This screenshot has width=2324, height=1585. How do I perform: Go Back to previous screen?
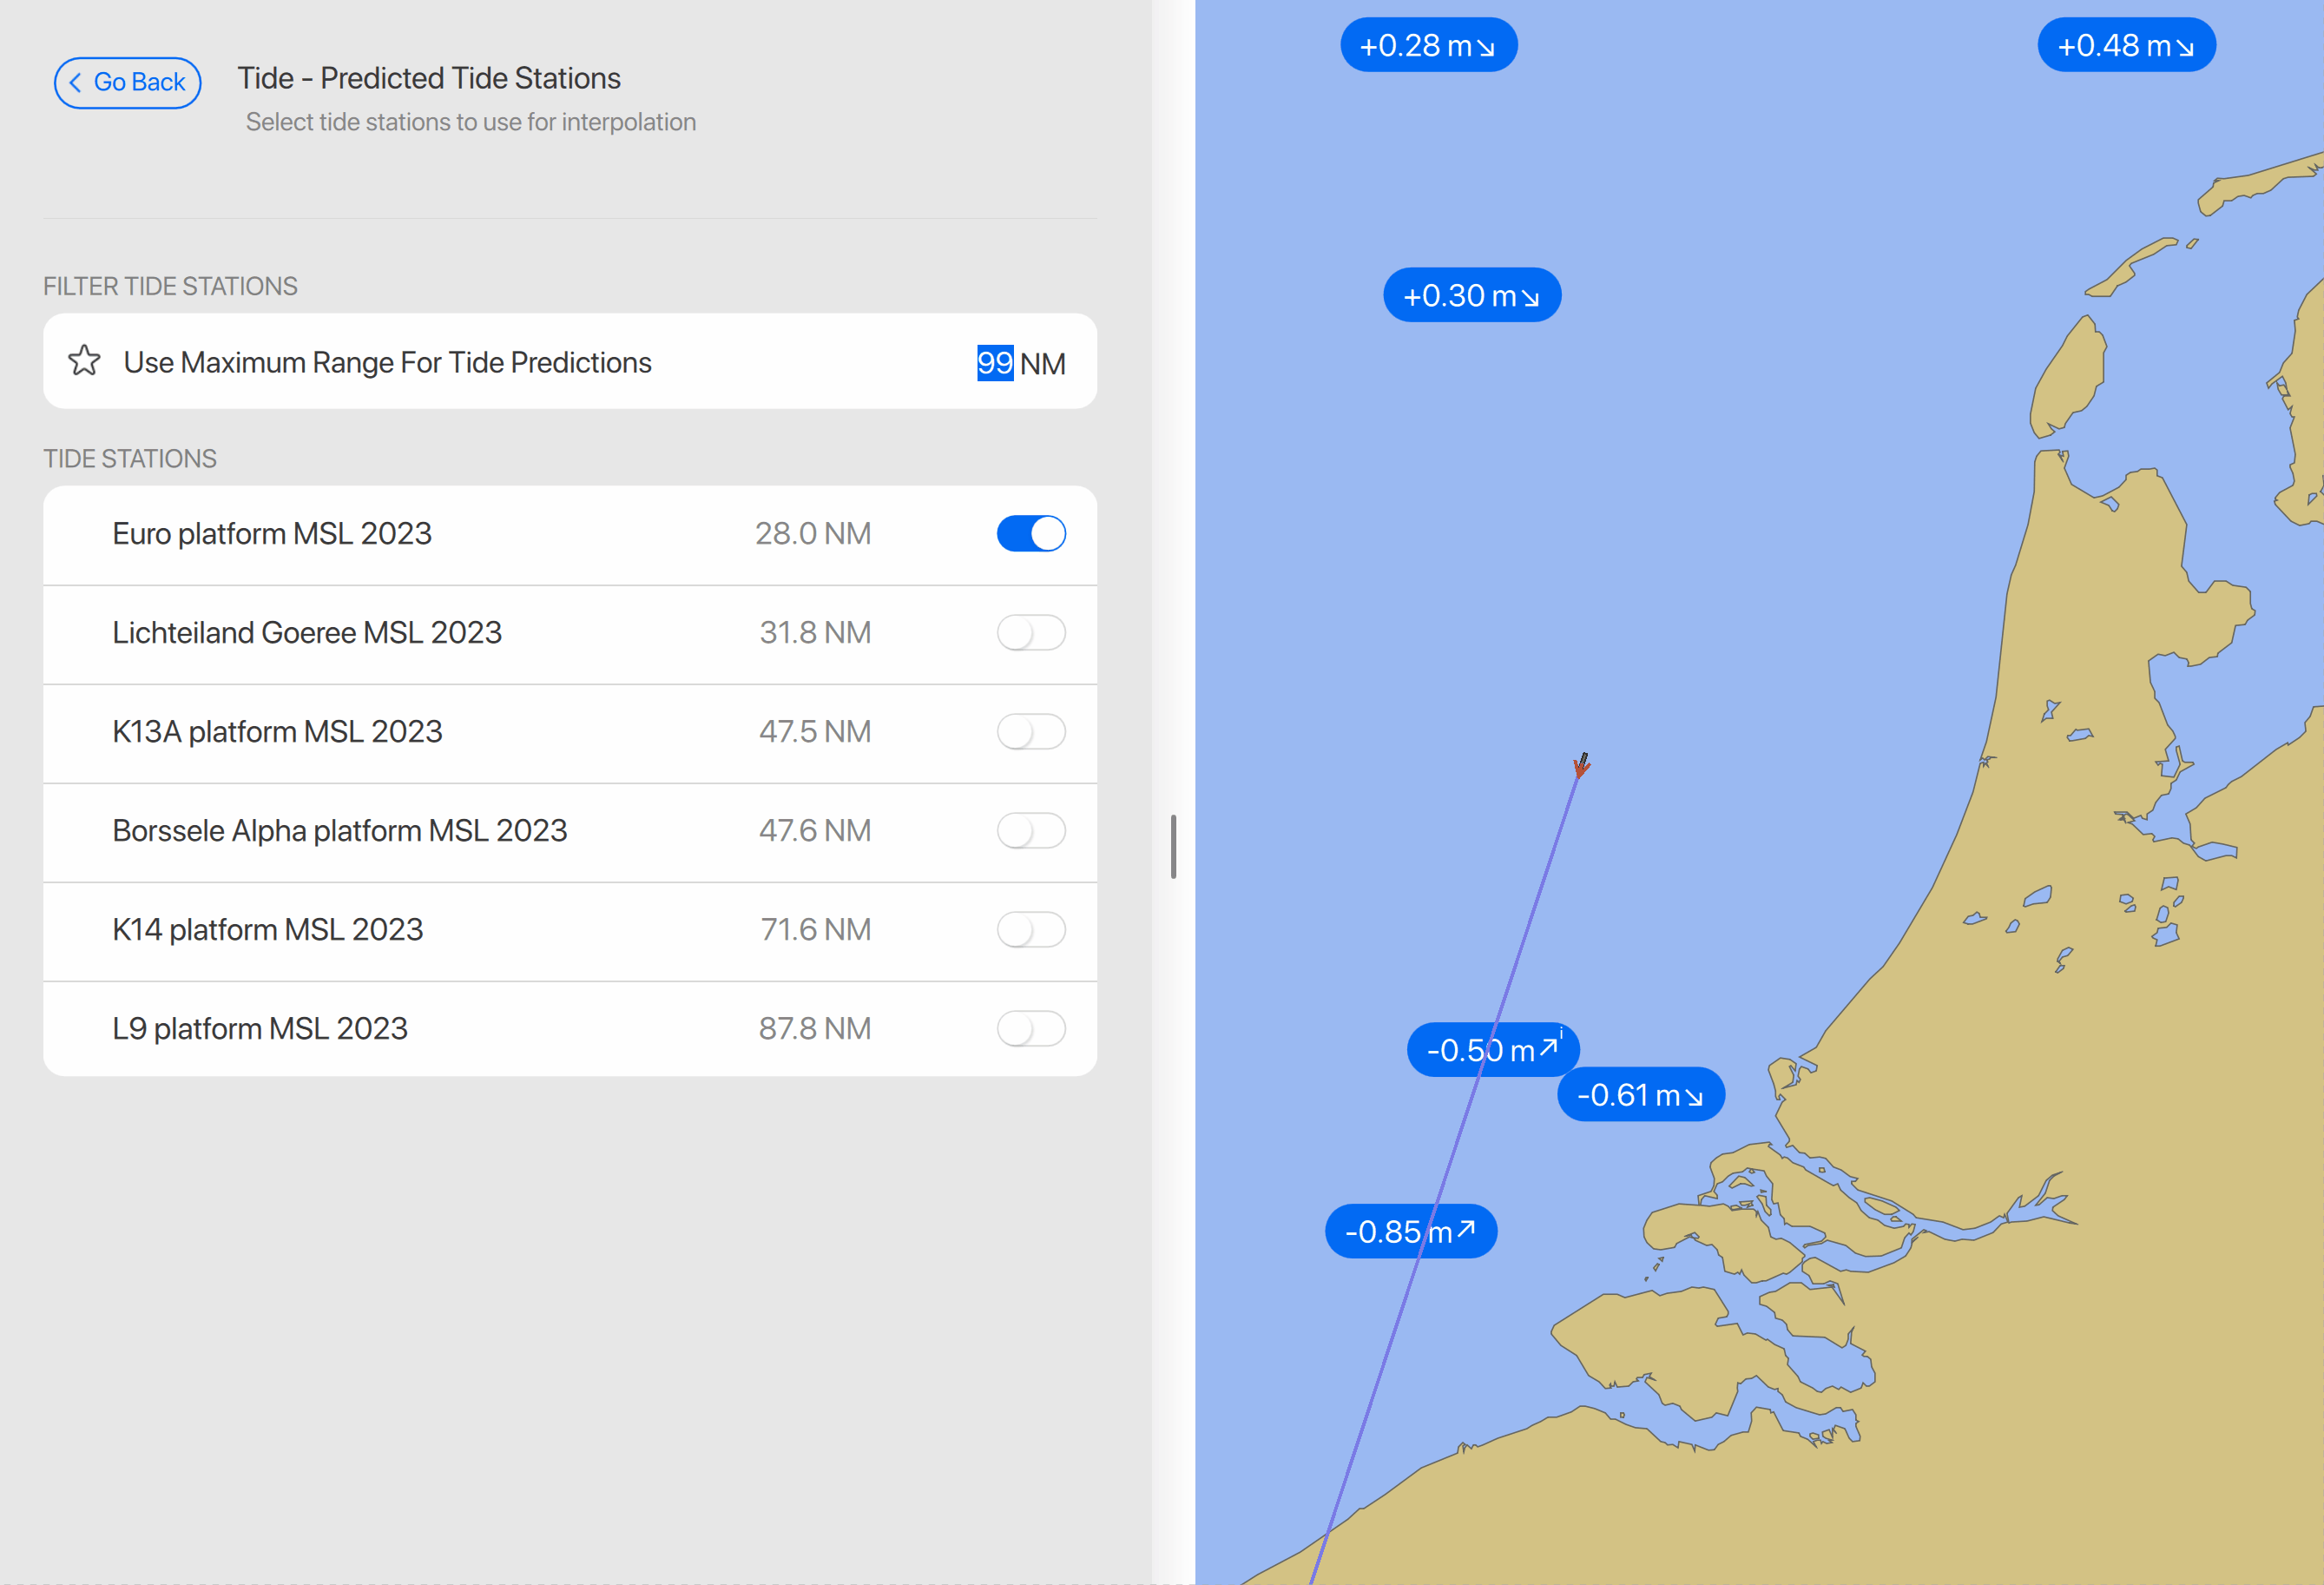coord(128,82)
